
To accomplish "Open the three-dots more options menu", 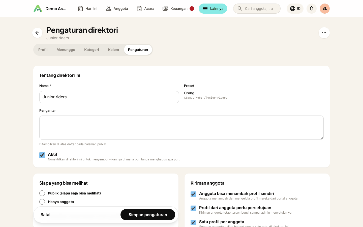I will tap(324, 33).
